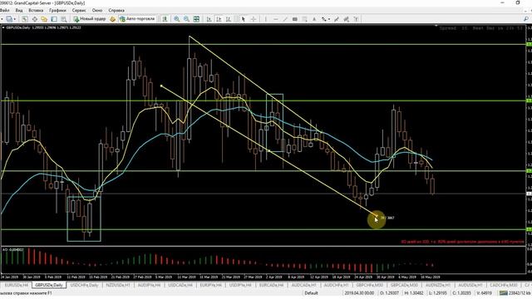532x299 pixels.
Task: Click the Новый ордер button
Action: pyautogui.click(x=90, y=19)
